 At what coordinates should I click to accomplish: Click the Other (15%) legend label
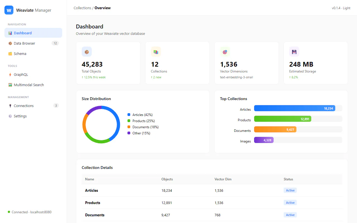click(141, 133)
